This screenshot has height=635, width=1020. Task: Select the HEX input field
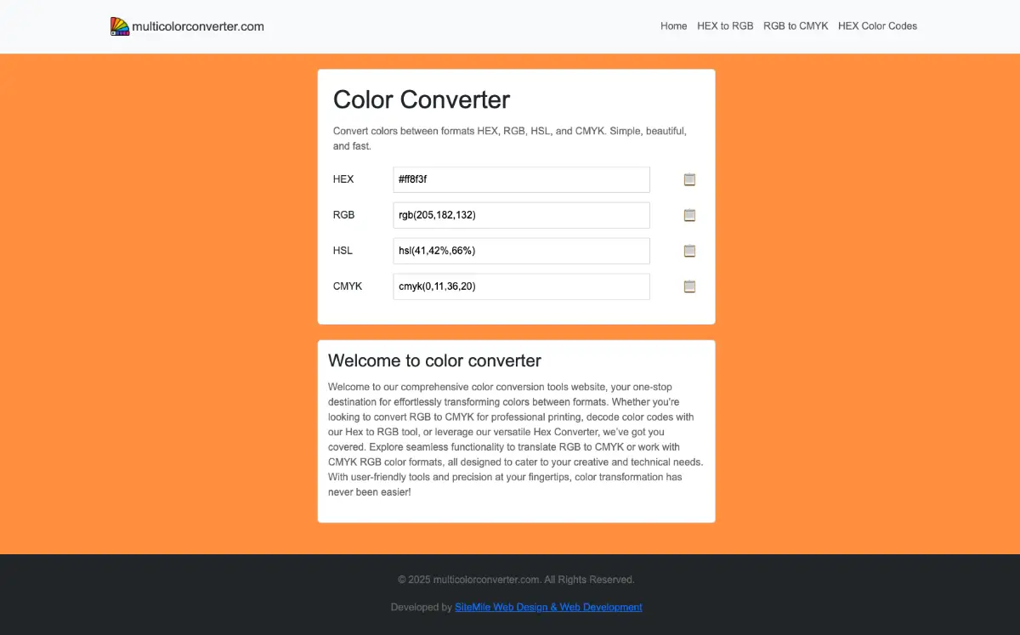(521, 179)
